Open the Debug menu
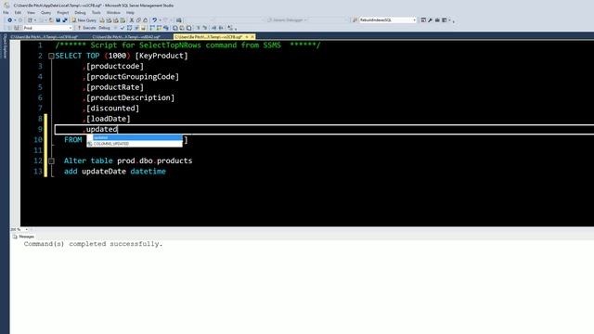Viewport: 594px width, 334px height. tap(80, 12)
